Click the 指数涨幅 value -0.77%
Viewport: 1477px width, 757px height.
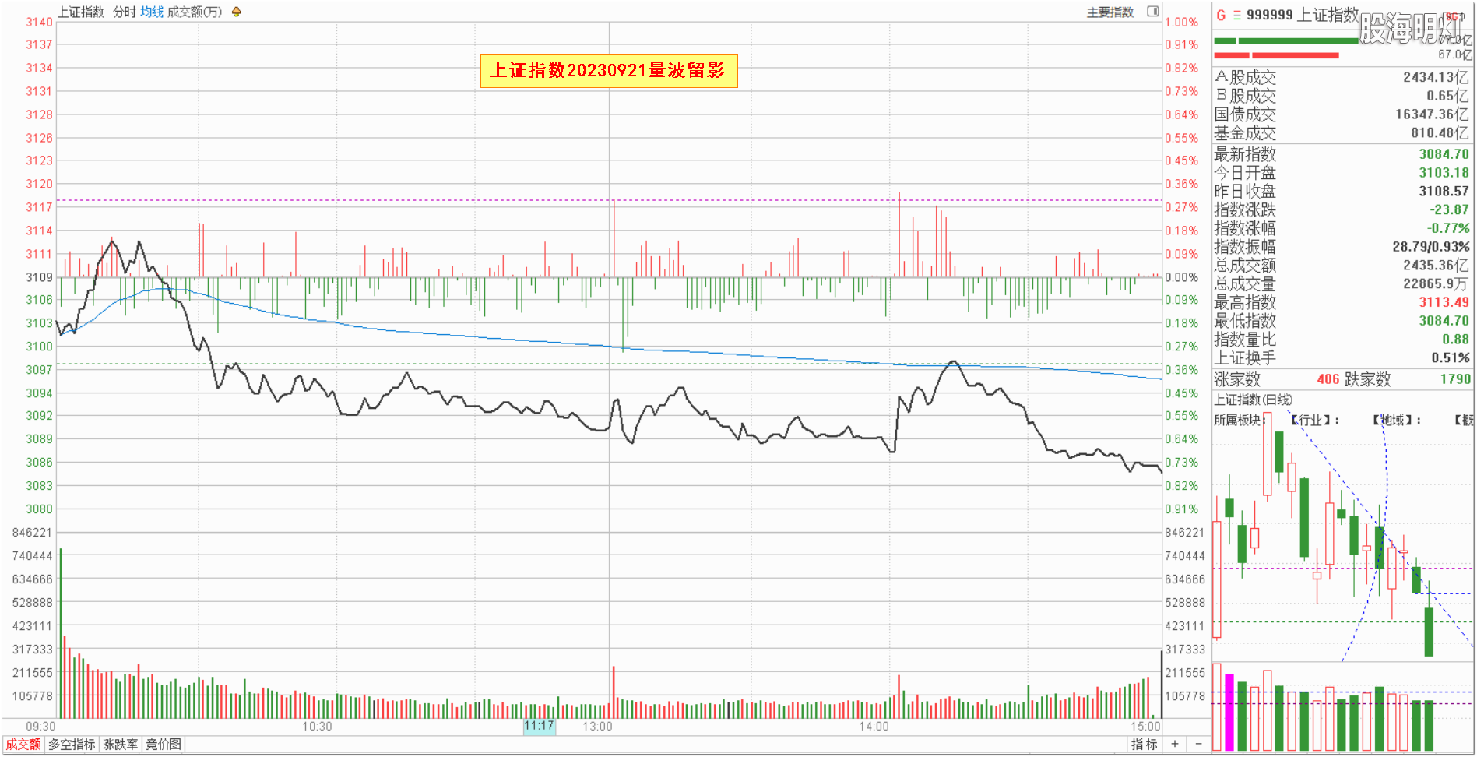pyautogui.click(x=1448, y=229)
